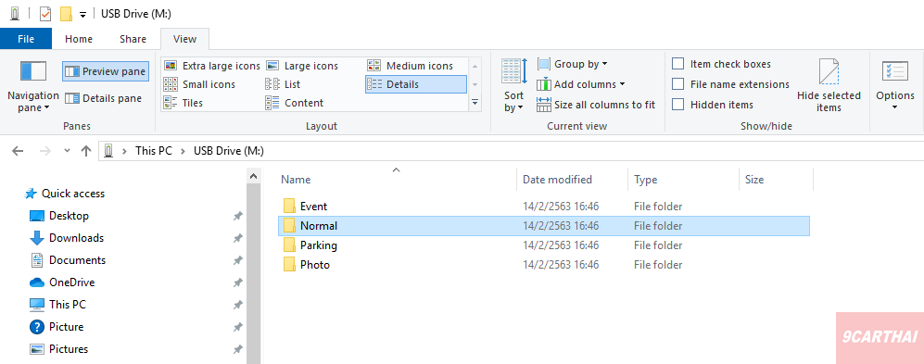
Task: Toggle the Details pane
Action: click(104, 98)
